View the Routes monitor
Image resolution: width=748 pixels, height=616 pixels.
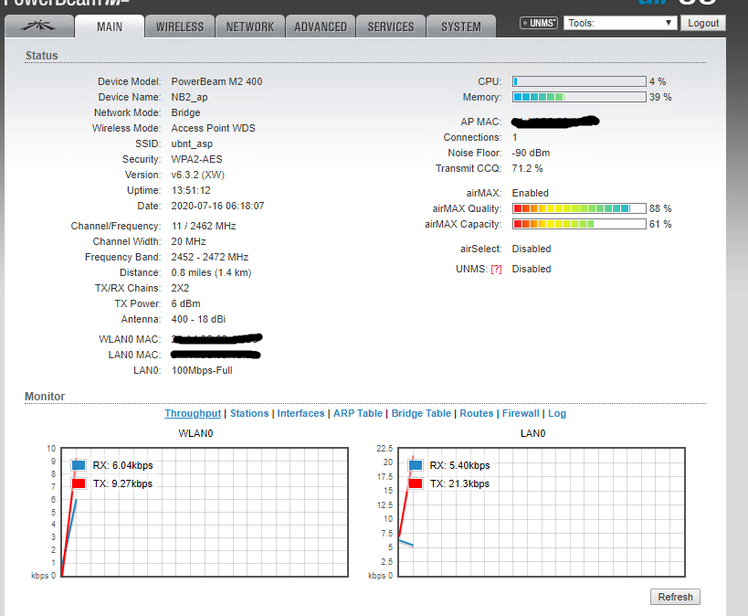[x=477, y=413]
